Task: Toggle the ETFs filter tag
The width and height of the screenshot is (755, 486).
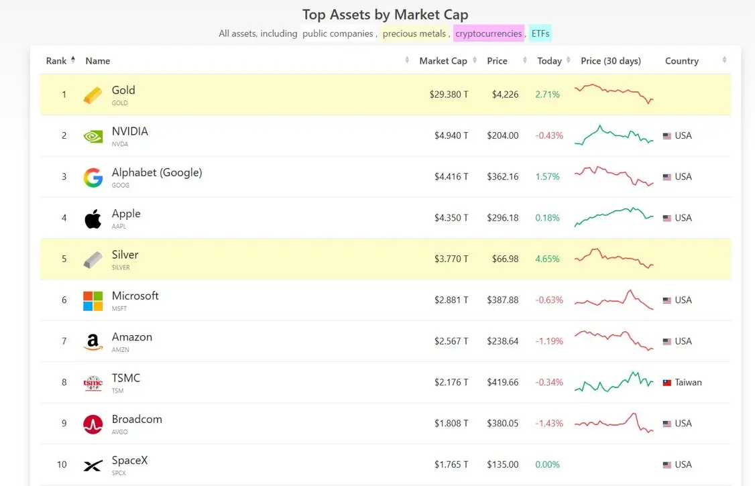Action: [540, 34]
